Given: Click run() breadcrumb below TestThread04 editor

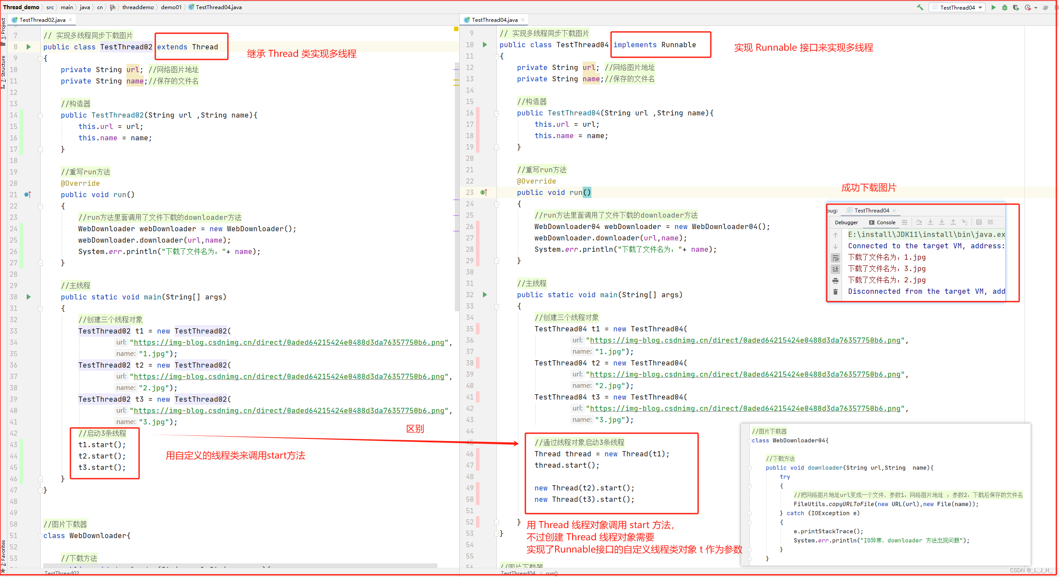Looking at the screenshot, I should [552, 573].
